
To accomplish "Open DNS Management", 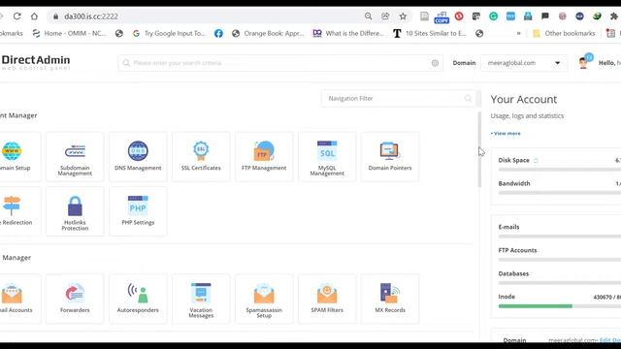I will coord(138,157).
